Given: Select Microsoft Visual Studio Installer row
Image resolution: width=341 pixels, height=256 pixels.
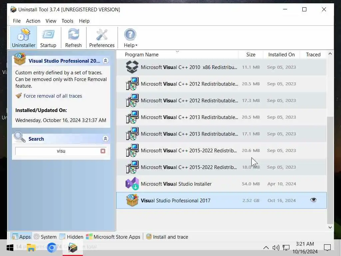Looking at the screenshot, I should pyautogui.click(x=221, y=184).
